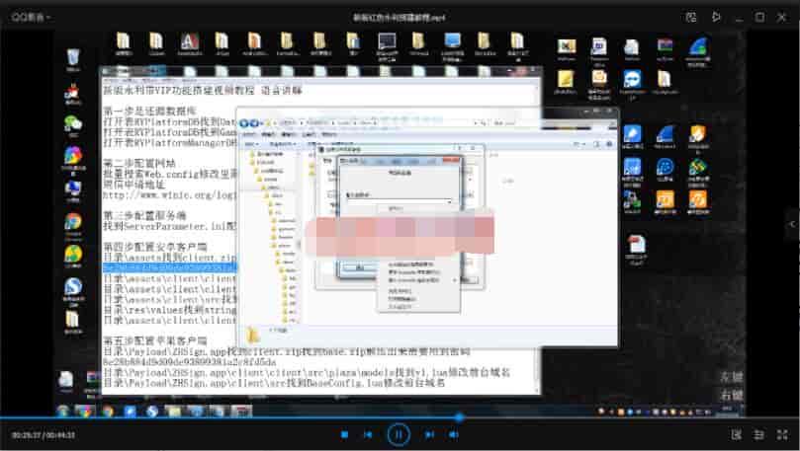Click the video file title at the top
The height and width of the screenshot is (451, 800).
(400, 17)
